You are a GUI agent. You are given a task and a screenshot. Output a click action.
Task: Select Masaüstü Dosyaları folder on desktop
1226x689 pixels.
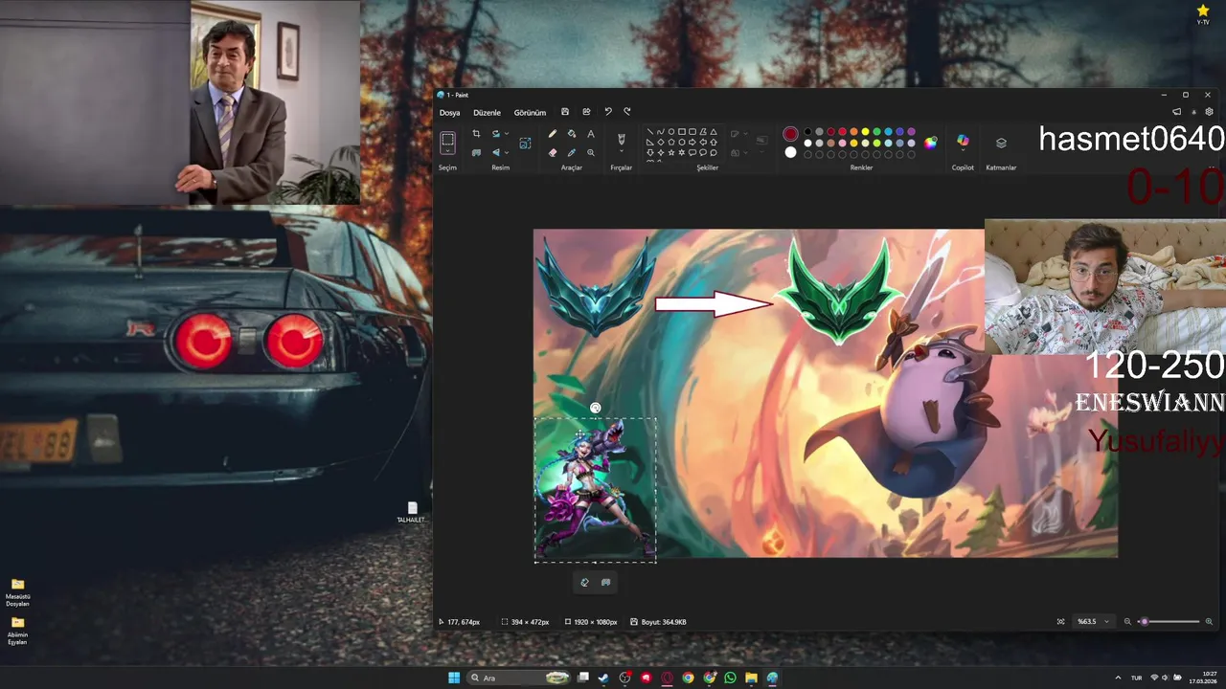coord(17,592)
